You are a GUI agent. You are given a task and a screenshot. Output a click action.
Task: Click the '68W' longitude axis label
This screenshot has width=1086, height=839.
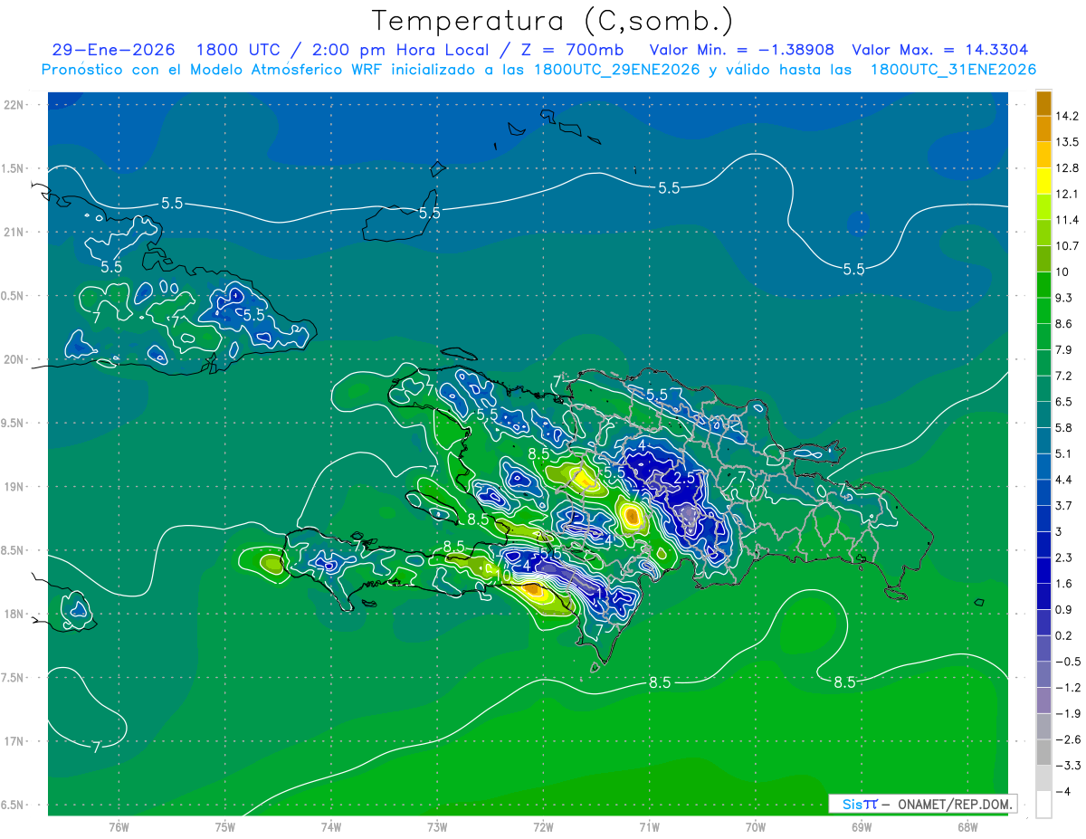point(967,827)
